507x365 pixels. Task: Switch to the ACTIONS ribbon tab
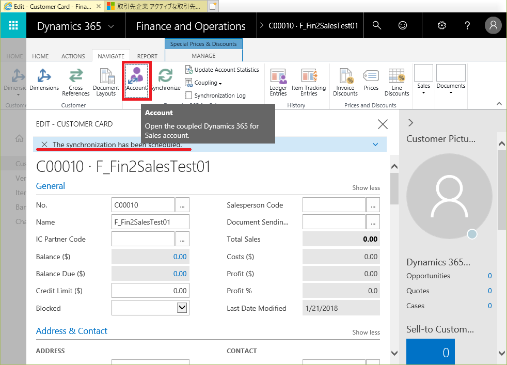click(73, 56)
